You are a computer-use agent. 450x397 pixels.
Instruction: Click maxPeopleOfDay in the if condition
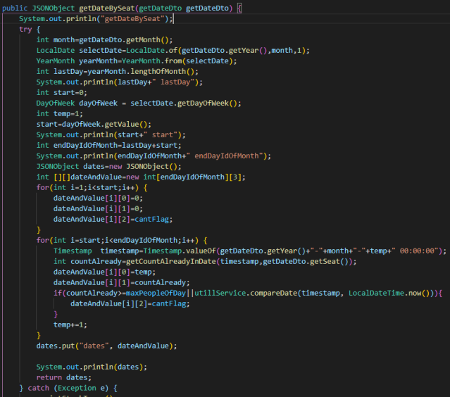point(156,293)
